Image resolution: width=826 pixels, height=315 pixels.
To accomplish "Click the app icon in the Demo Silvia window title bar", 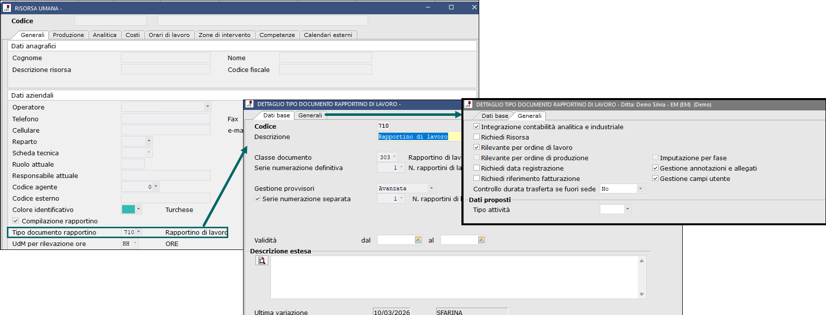I will click(x=468, y=105).
